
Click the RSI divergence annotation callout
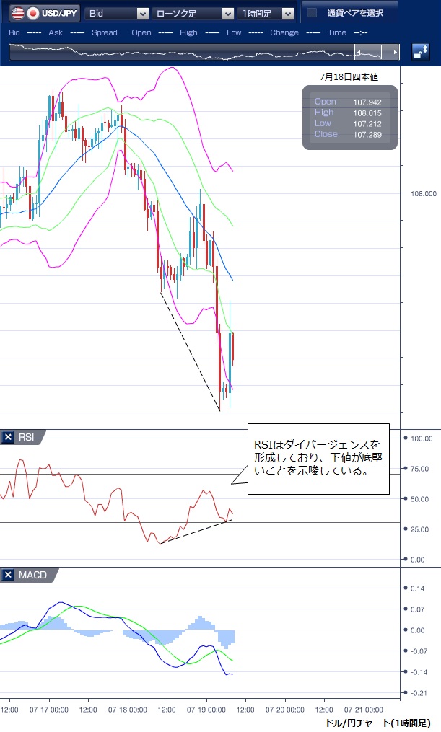click(x=318, y=459)
